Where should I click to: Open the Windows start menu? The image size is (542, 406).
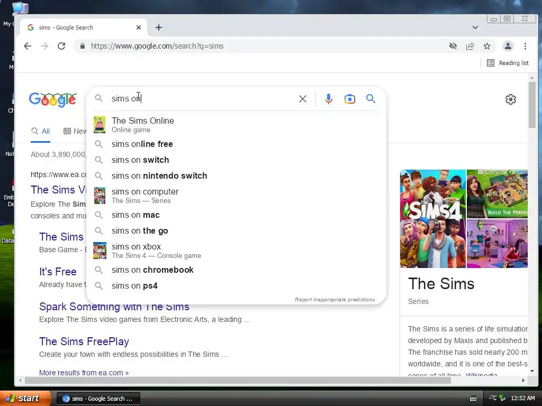(25, 399)
